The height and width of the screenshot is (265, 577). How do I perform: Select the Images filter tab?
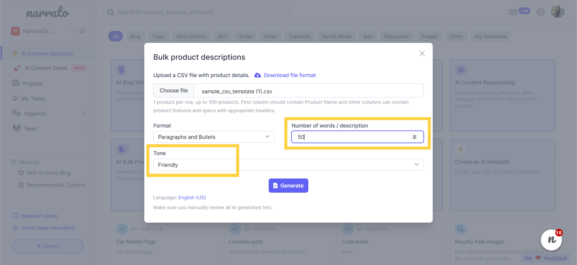coord(429,36)
